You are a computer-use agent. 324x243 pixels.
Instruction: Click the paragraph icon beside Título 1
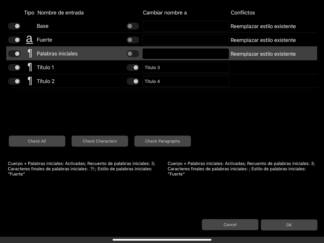pos(29,67)
